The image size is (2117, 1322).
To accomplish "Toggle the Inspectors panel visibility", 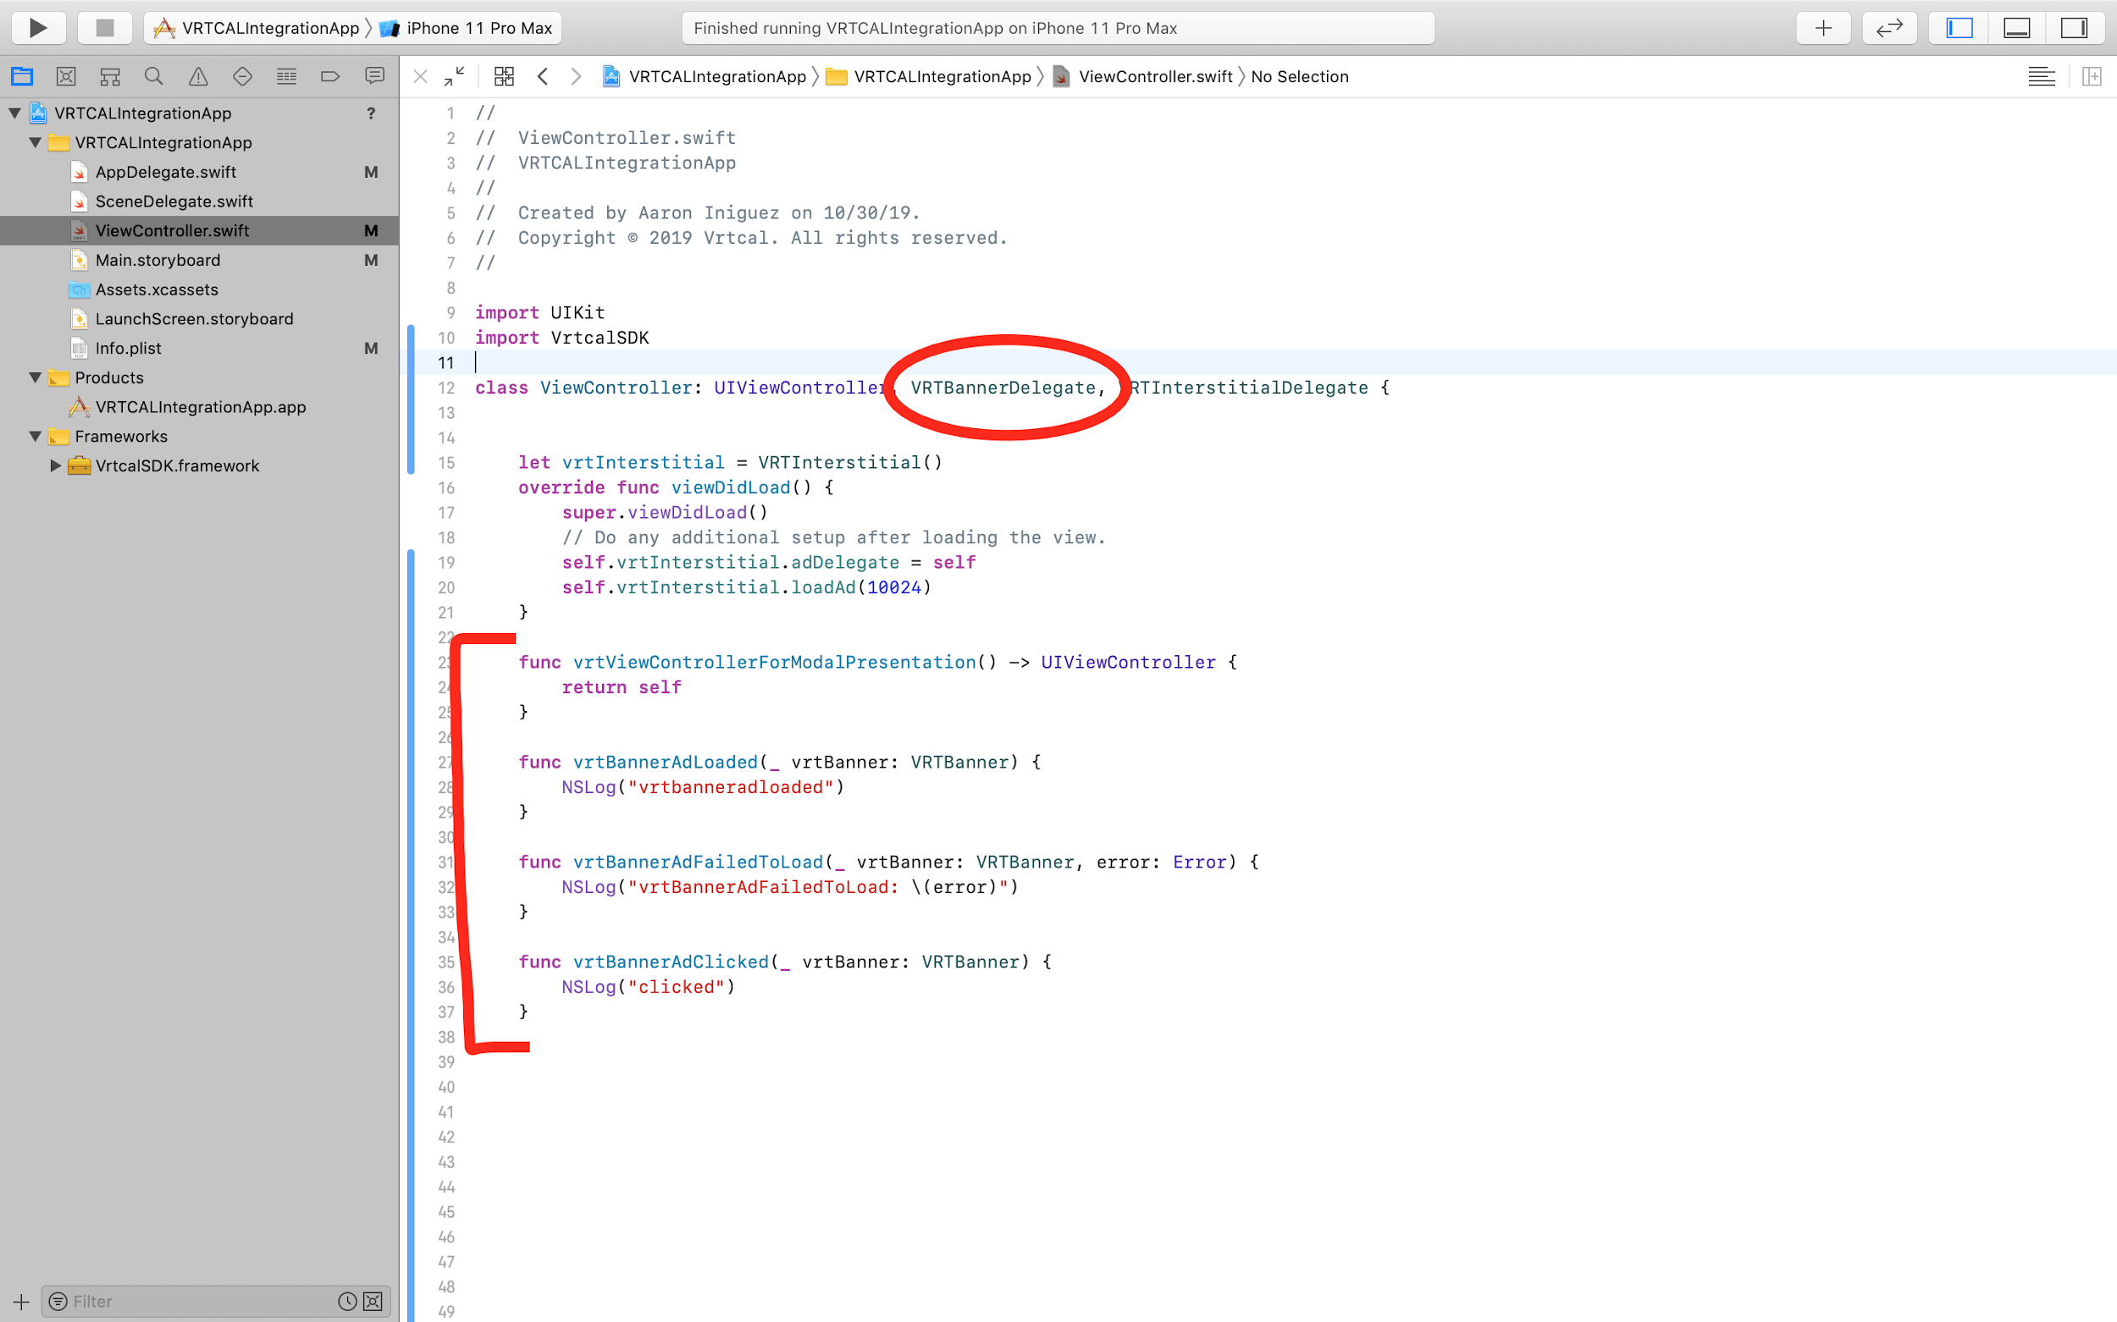I will pos(2073,28).
